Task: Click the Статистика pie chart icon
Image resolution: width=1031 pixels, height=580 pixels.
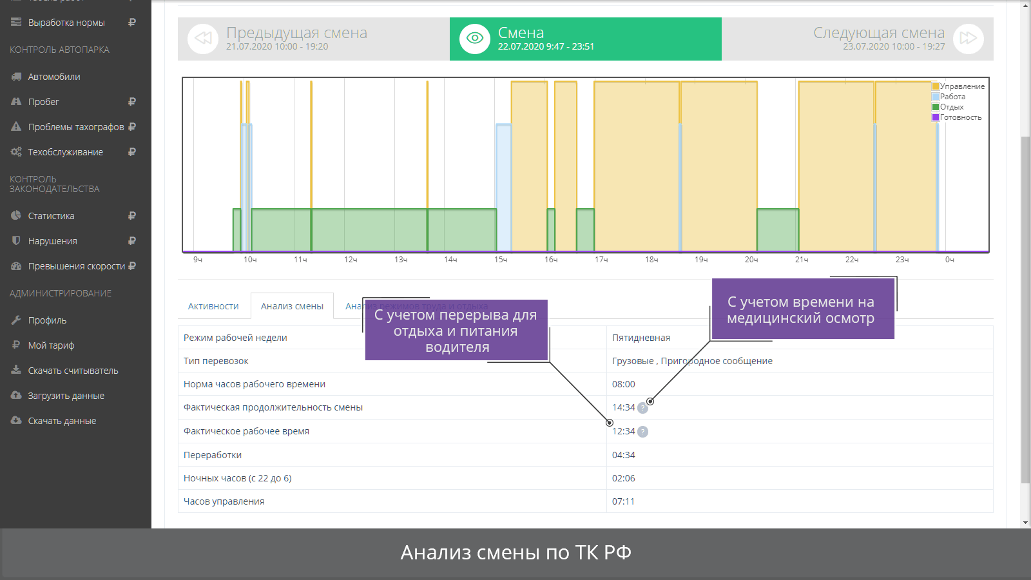Action: (16, 215)
